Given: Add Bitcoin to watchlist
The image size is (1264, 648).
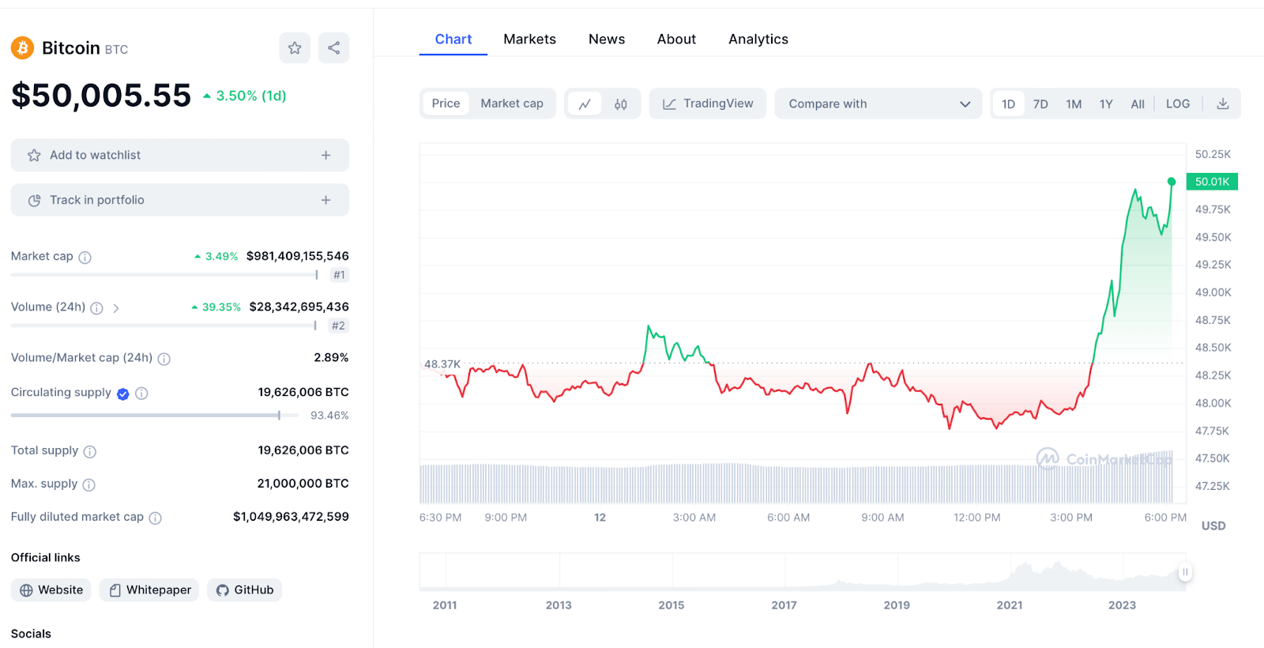Looking at the screenshot, I should coord(180,156).
